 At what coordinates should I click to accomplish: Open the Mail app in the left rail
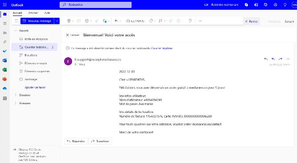5,14
